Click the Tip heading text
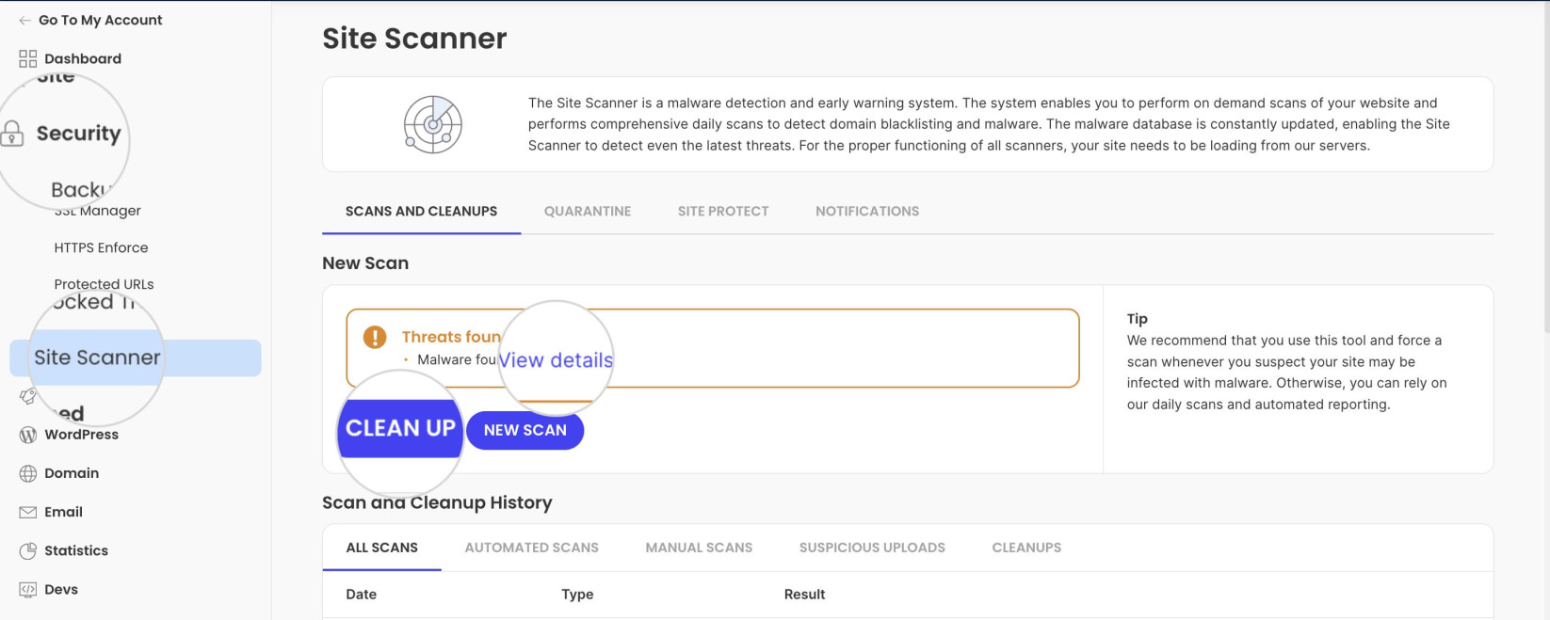1550x620 pixels. (1138, 319)
